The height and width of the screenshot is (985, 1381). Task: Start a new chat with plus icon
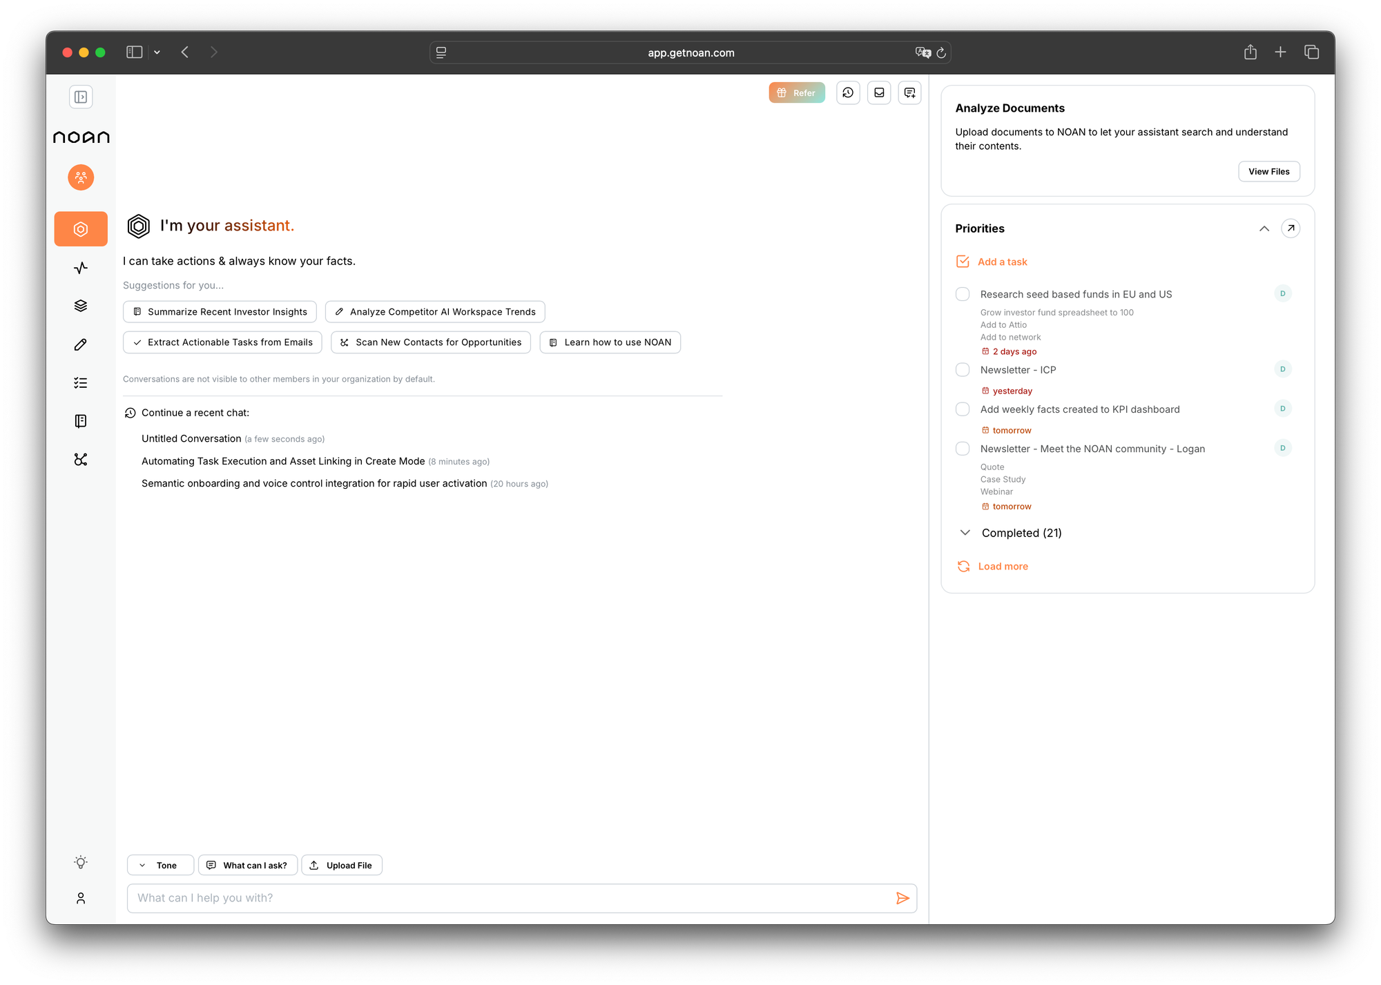909,92
